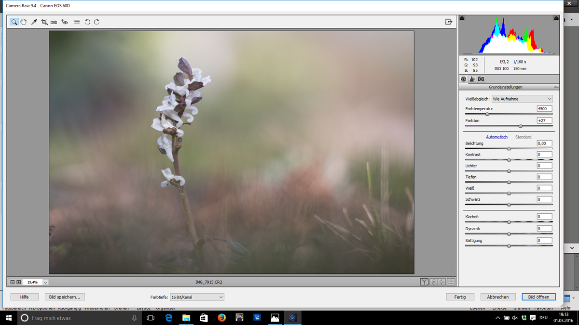Switch to the Camera Calibration tab icon
The image size is (579, 325).
pos(481,79)
